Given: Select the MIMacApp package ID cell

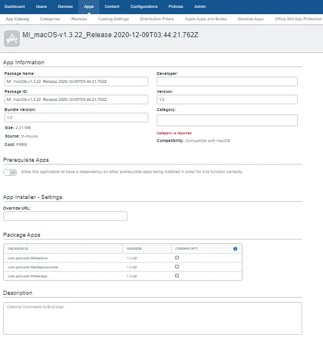Looking at the screenshot, I should coord(28,276).
